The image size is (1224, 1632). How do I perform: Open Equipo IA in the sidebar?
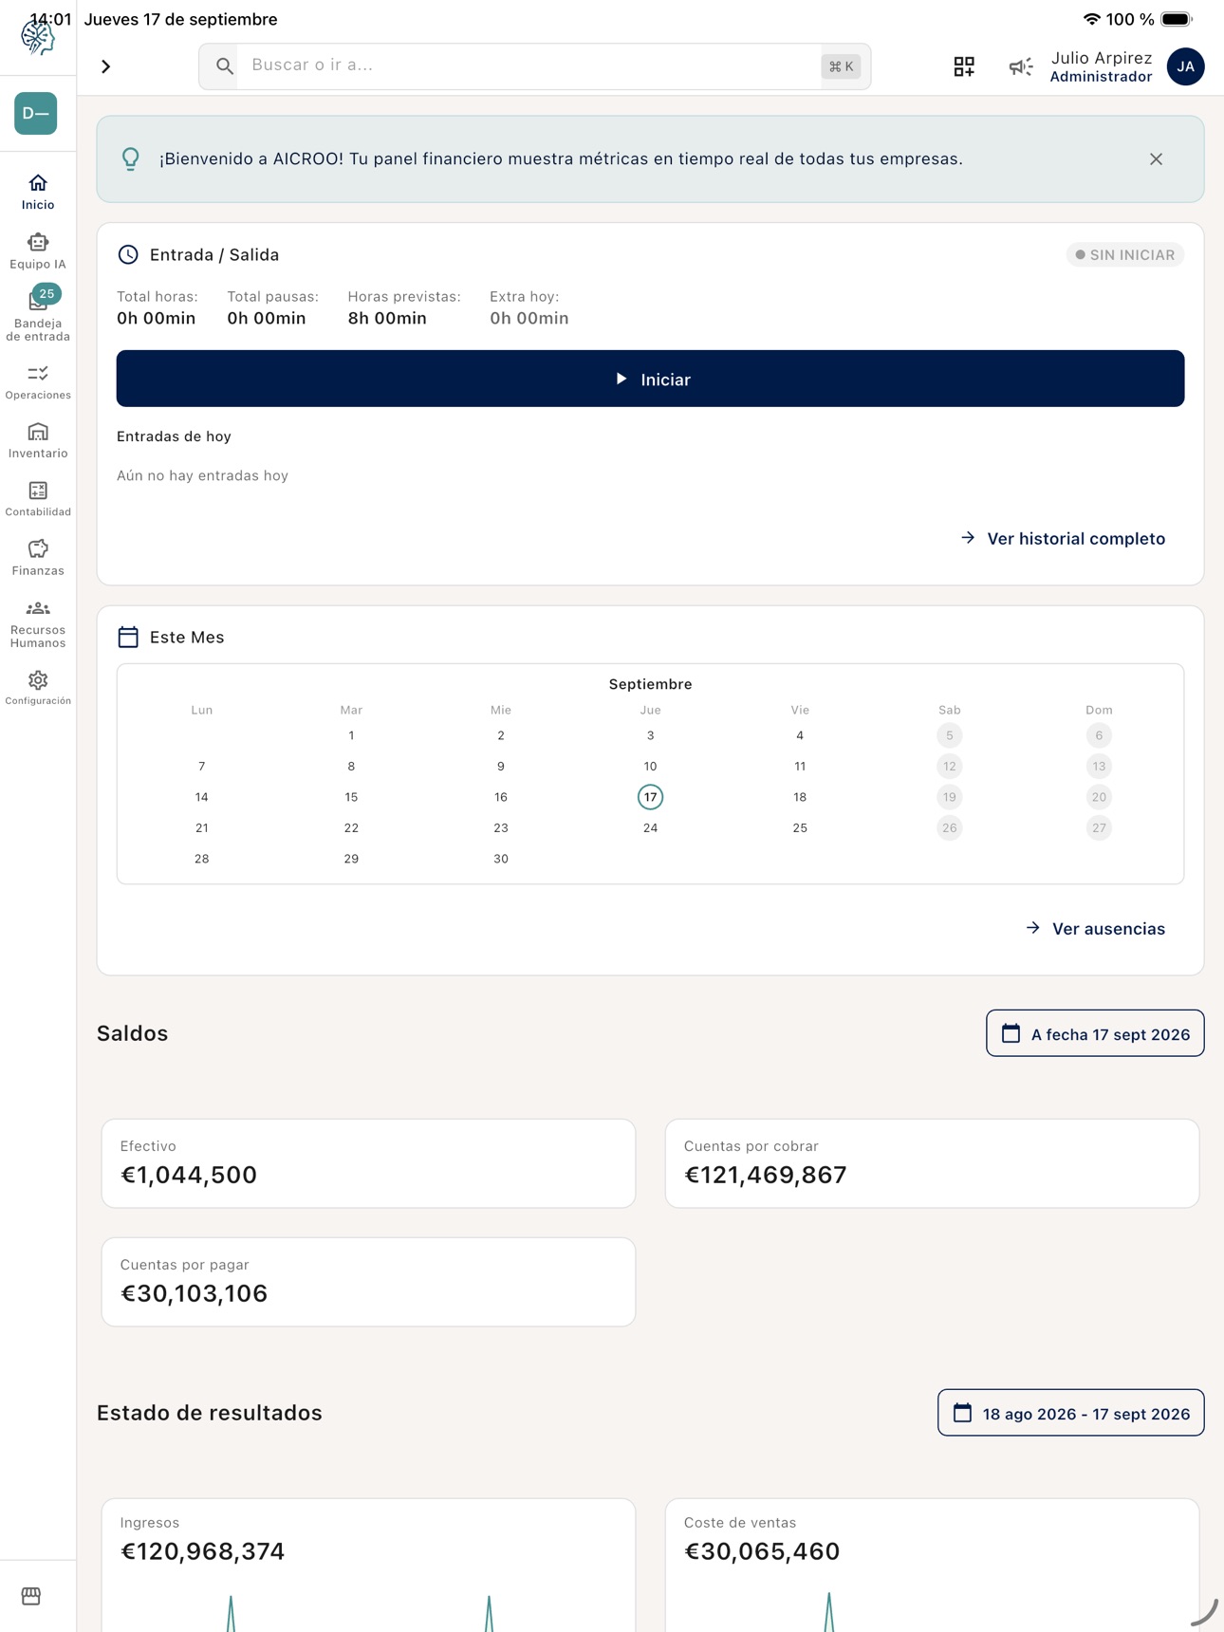tap(38, 251)
